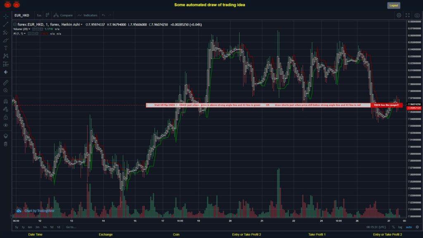Expand the forex:EUR_HKD Heikin Ashi legend dropdown
The height and width of the screenshot is (238, 423).
coord(81,24)
